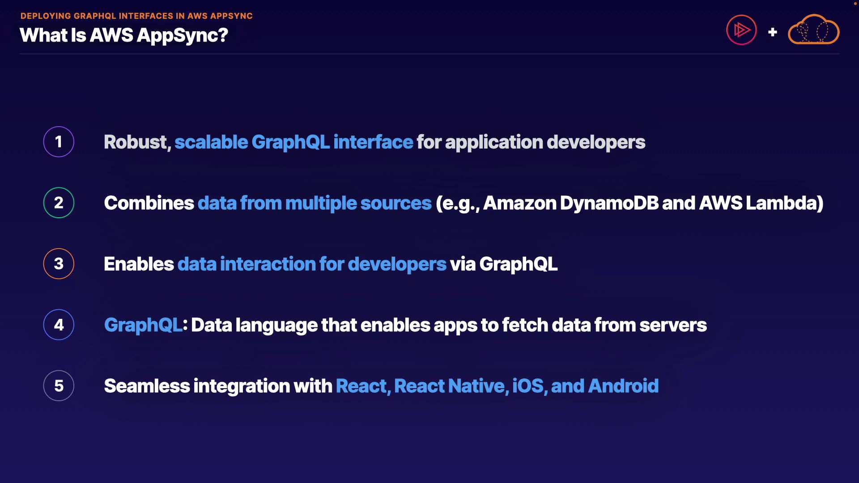
Task: Click the 'What Is AWS AppSync?' title
Action: [x=124, y=35]
